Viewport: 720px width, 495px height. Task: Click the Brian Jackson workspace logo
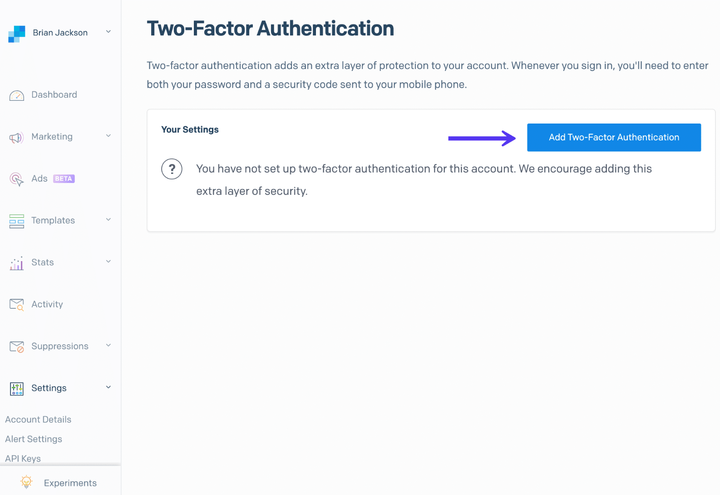pos(16,33)
